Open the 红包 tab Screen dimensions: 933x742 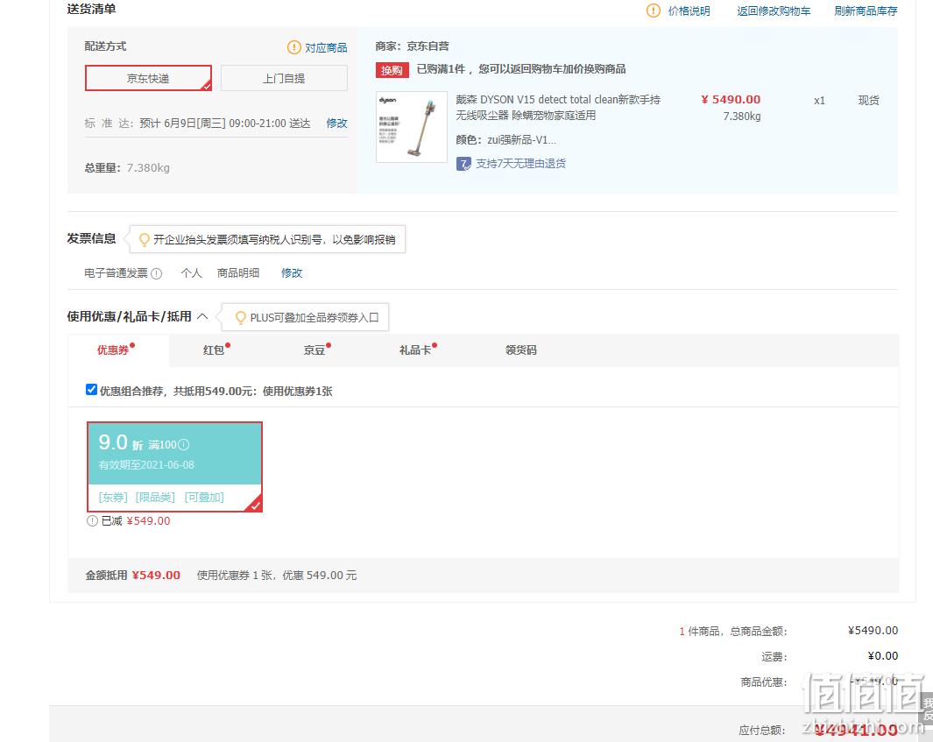(x=214, y=350)
